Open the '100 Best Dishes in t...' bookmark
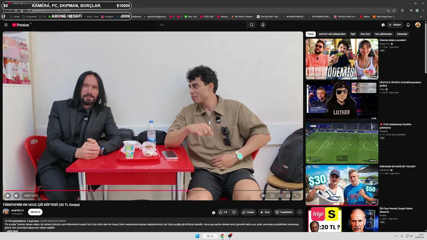 pos(345,17)
